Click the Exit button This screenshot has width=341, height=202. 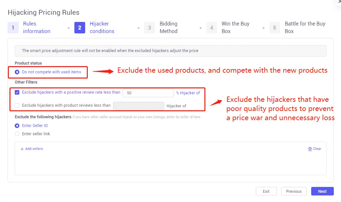tap(266, 191)
